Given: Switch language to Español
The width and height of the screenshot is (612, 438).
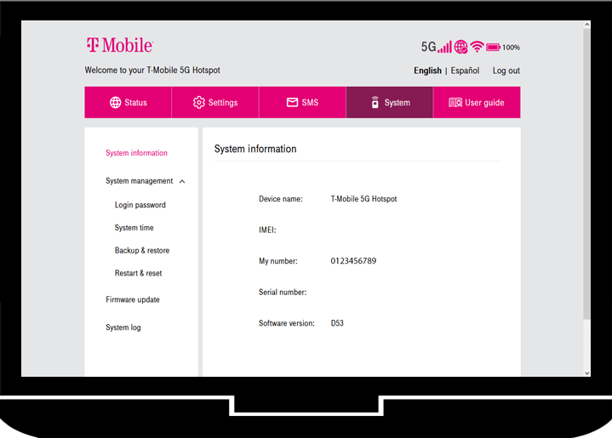Looking at the screenshot, I should point(465,71).
